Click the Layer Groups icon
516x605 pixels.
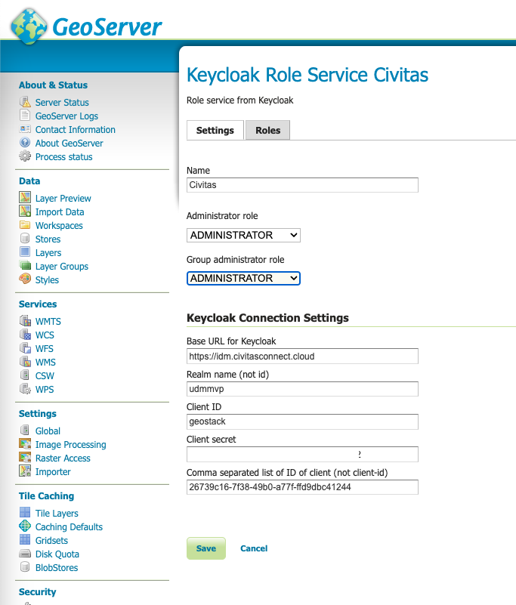click(x=25, y=265)
